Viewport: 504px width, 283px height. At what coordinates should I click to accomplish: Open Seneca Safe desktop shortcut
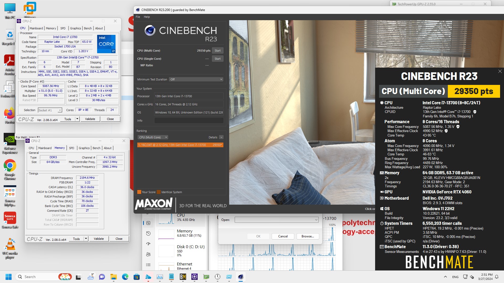tap(10, 220)
